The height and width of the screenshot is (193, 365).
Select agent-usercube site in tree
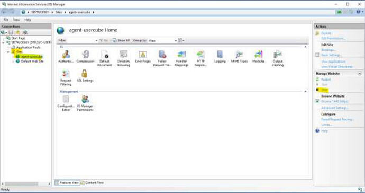[32, 57]
